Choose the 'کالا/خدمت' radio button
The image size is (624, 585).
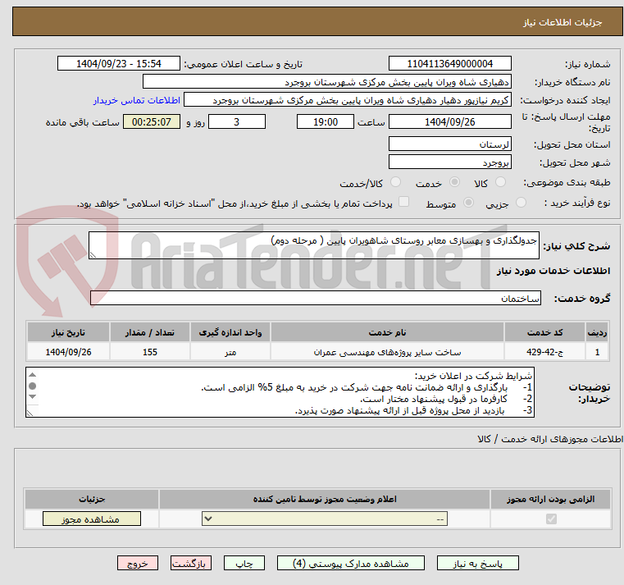click(395, 182)
